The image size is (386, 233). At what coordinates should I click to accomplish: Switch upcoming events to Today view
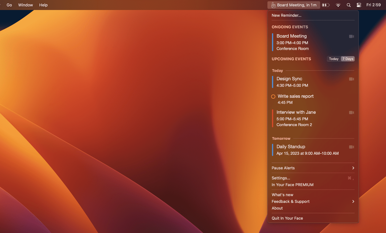333,59
